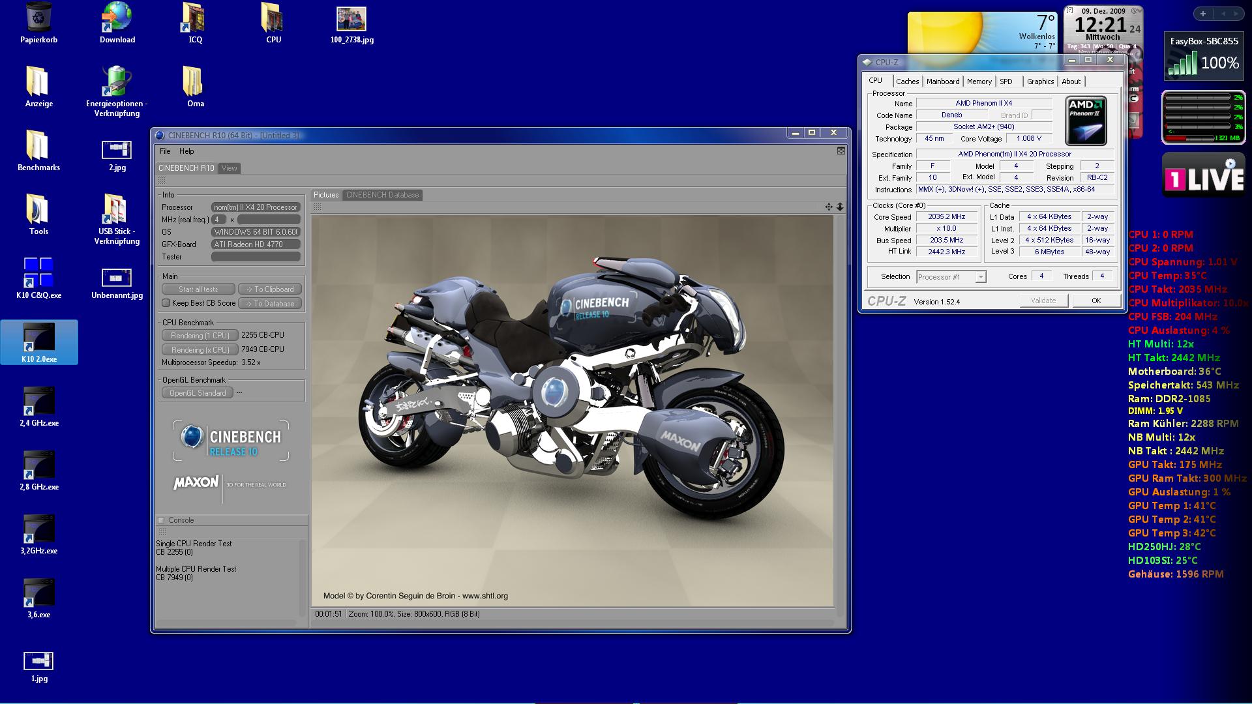Click the Tester input field
Screen dimensions: 1252x704
point(256,257)
